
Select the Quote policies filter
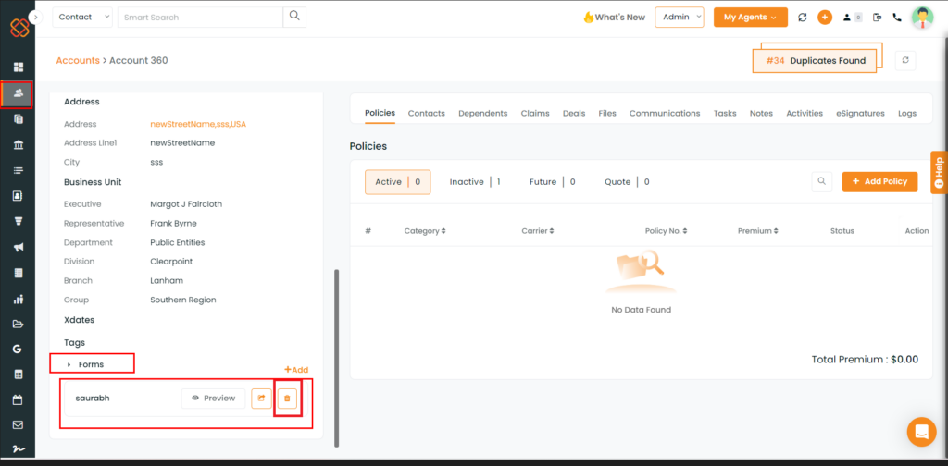pyautogui.click(x=627, y=182)
